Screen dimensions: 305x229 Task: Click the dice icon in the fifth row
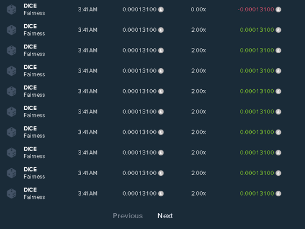(11, 91)
